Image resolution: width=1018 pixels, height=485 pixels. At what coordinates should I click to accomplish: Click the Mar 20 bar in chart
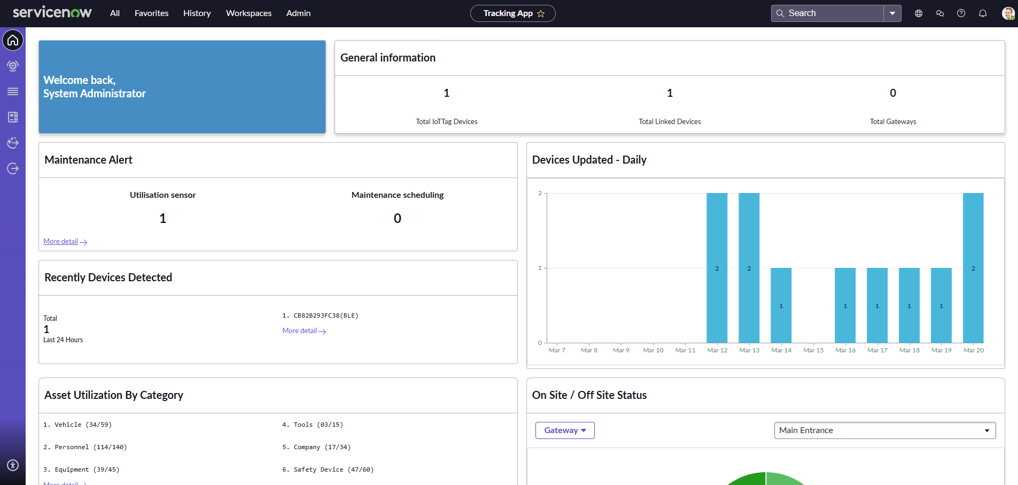tap(973, 268)
